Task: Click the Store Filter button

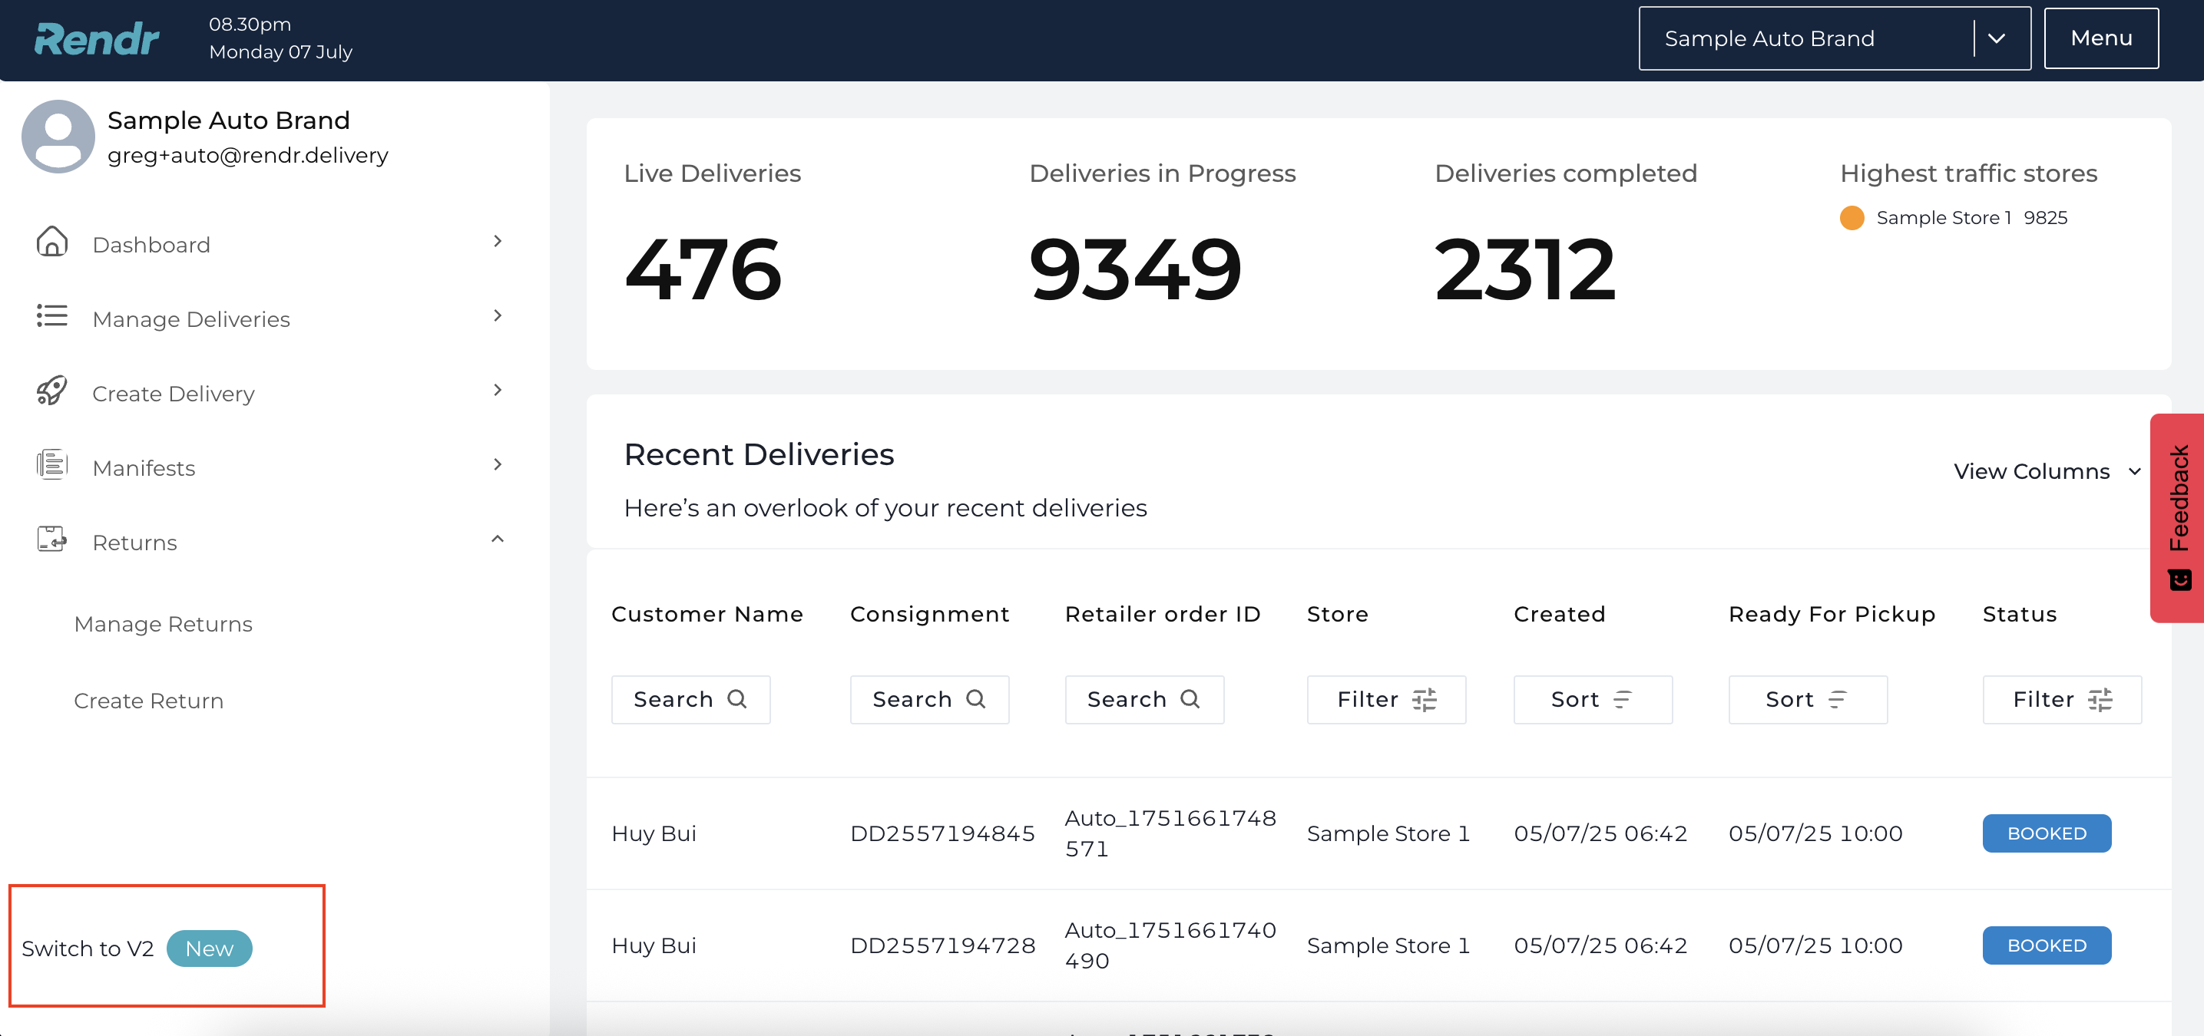Action: [x=1386, y=699]
